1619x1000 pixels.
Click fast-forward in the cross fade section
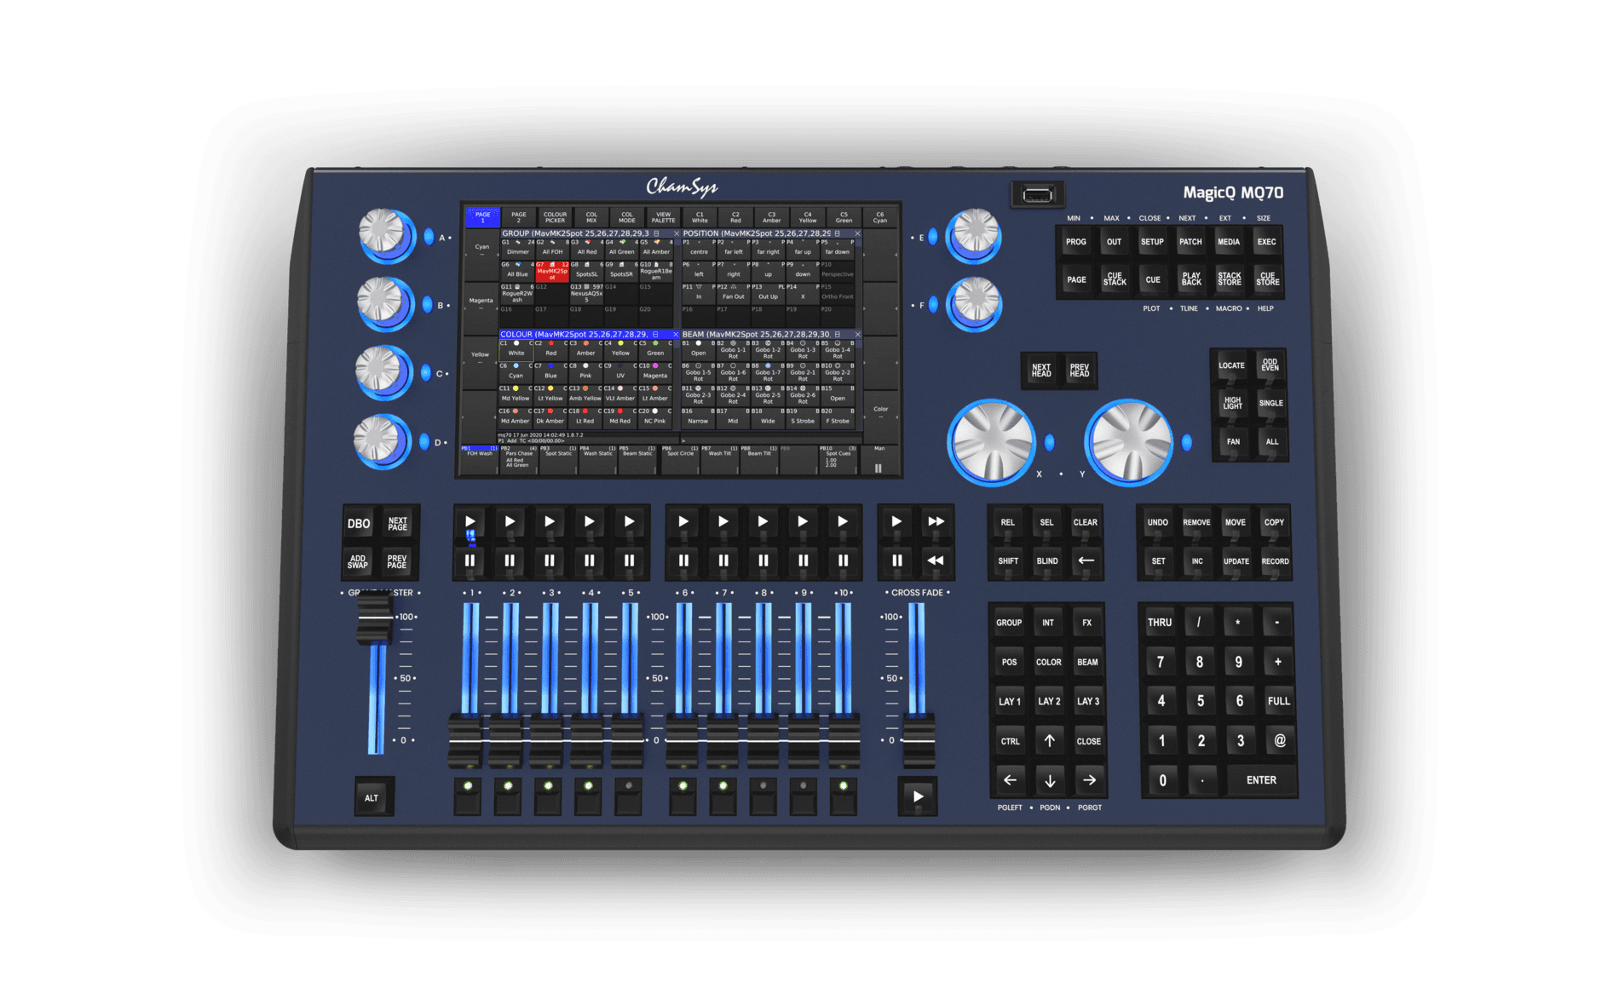pyautogui.click(x=936, y=521)
